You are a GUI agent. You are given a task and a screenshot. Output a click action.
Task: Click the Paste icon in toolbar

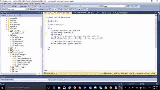[46, 6]
